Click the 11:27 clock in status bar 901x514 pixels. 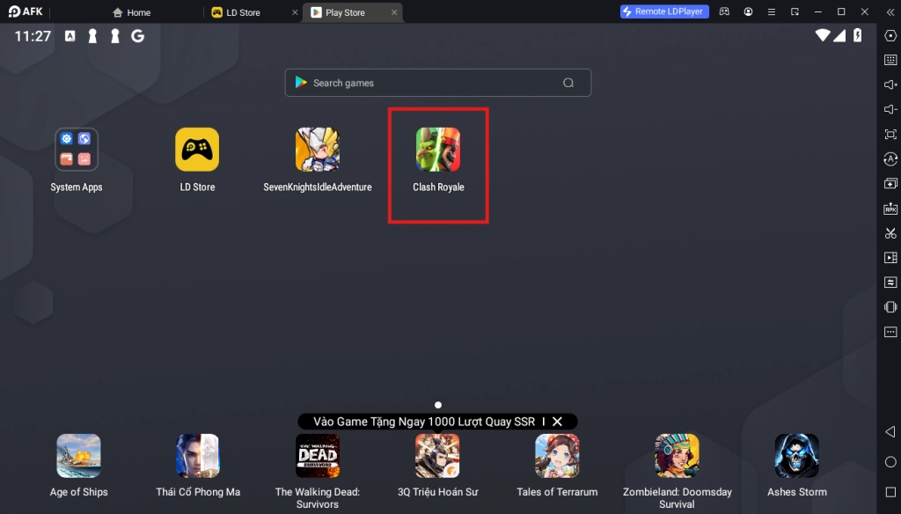(33, 36)
